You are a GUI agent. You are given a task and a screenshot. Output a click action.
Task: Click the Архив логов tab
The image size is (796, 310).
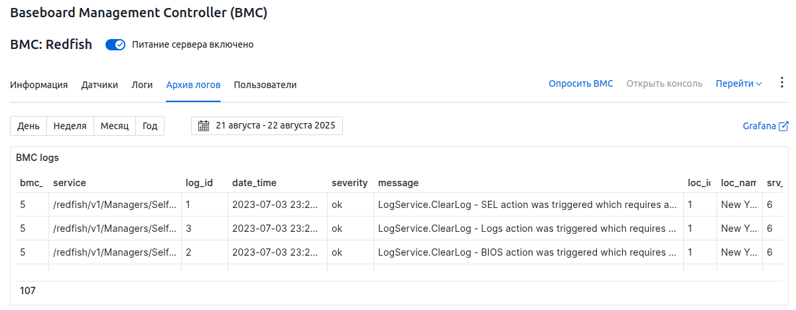pyautogui.click(x=193, y=85)
